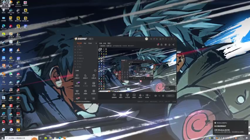250x140 pixels.
Task: Open the help tip link at the app bottom
Action: point(83,102)
